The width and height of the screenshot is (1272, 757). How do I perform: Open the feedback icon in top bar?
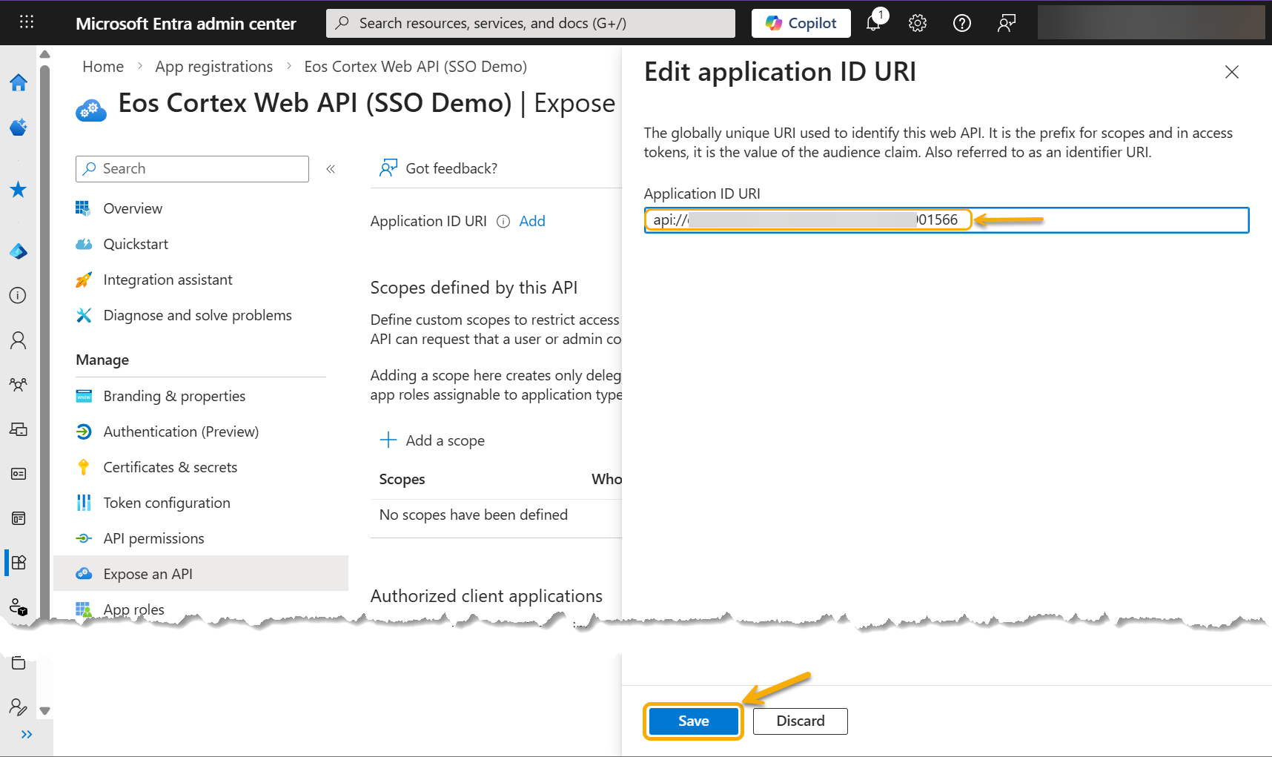1006,23
